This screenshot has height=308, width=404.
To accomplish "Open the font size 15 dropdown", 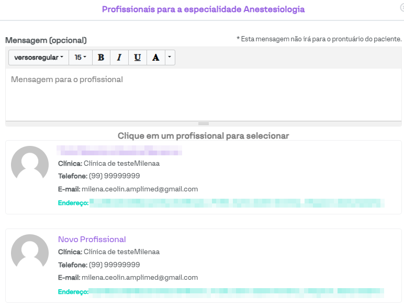I will click(x=81, y=58).
